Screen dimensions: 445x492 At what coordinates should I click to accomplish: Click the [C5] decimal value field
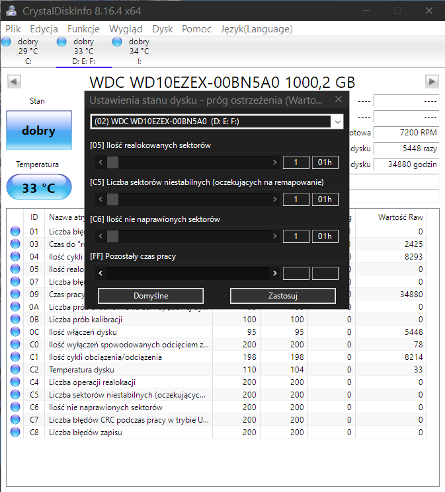(296, 199)
